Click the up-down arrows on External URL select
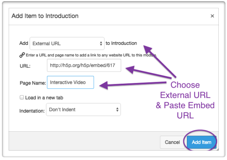The width and height of the screenshot is (227, 160). coord(101,43)
